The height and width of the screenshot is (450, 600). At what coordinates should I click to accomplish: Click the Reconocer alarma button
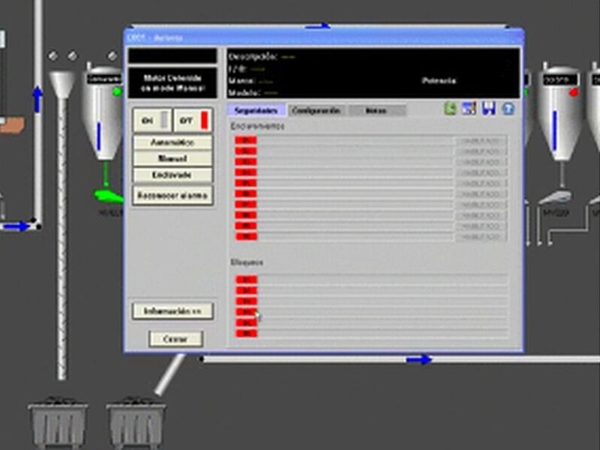pyautogui.click(x=172, y=196)
